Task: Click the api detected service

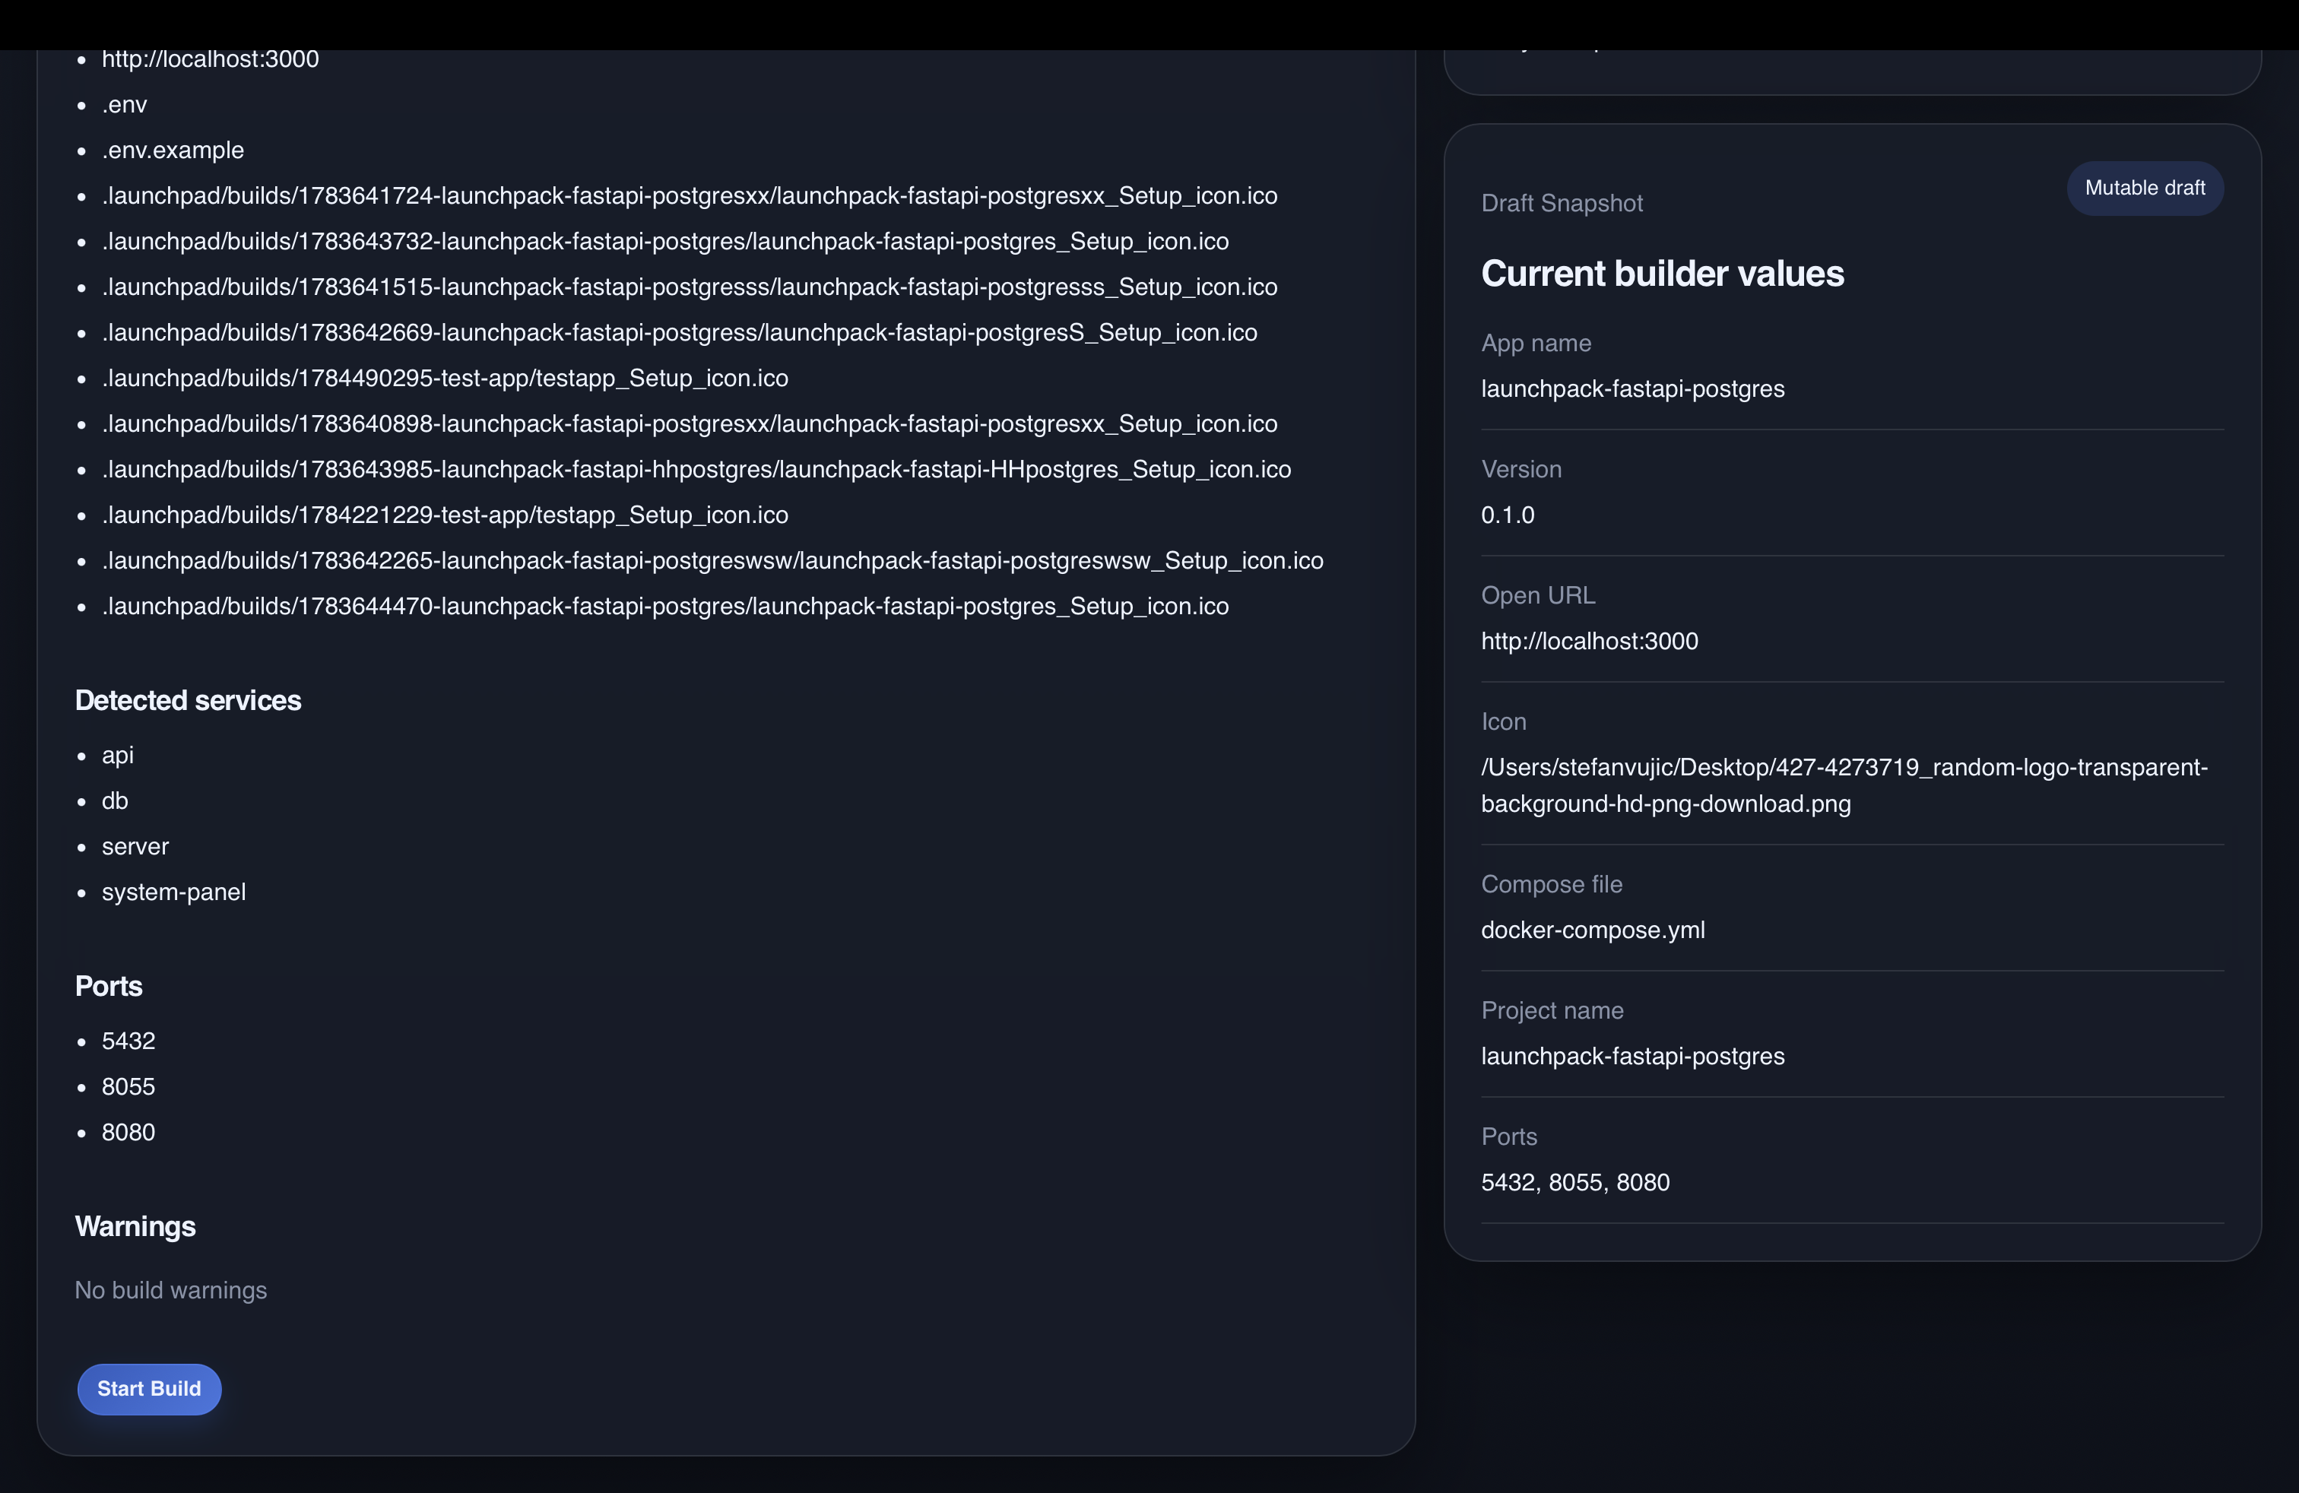Action: (118, 755)
